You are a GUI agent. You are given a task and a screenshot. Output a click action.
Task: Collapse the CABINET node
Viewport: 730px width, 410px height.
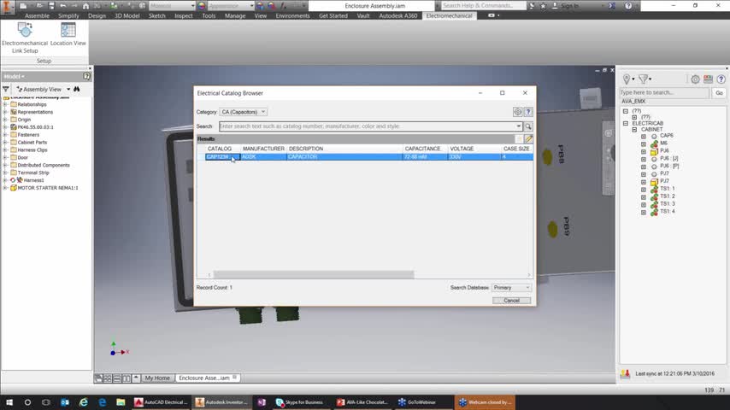tap(634, 130)
